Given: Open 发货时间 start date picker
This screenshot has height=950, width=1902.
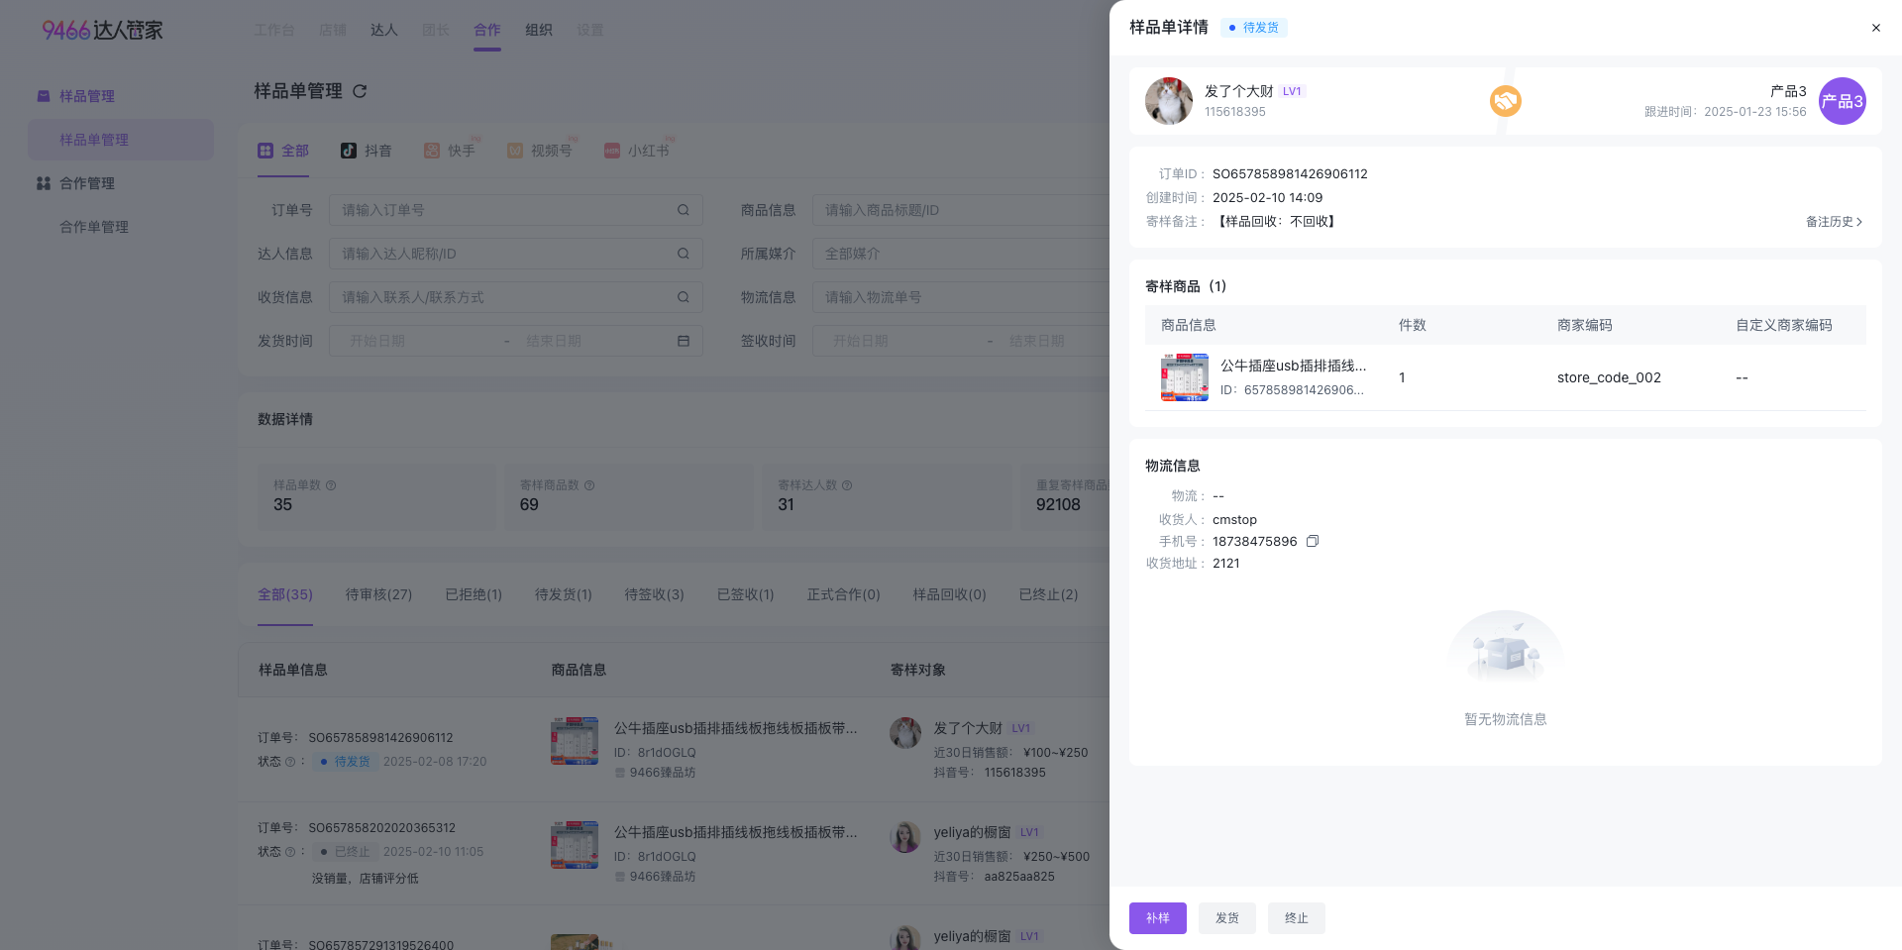Looking at the screenshot, I should coord(416,341).
